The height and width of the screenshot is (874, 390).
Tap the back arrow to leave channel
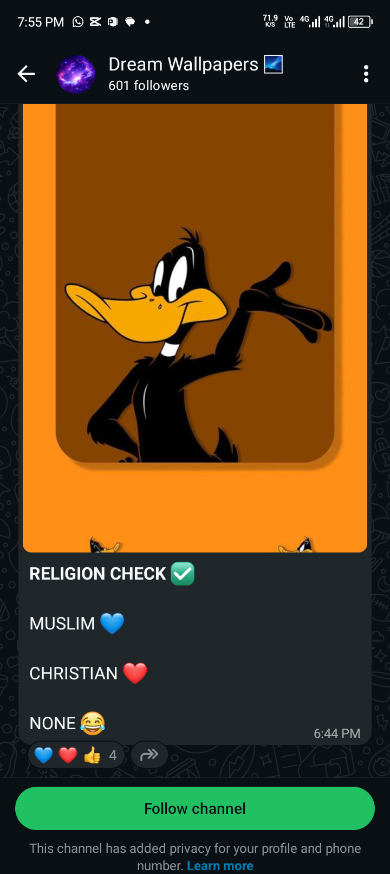(x=26, y=74)
